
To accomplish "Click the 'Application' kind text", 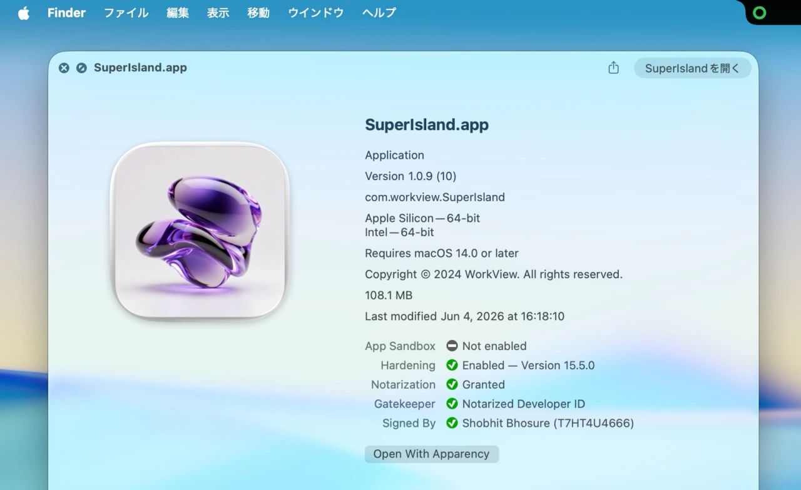I will (394, 155).
